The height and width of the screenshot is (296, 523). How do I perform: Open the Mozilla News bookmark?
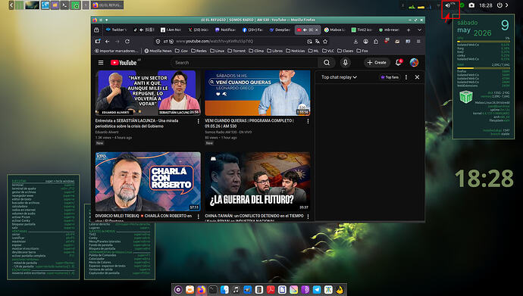point(158,51)
